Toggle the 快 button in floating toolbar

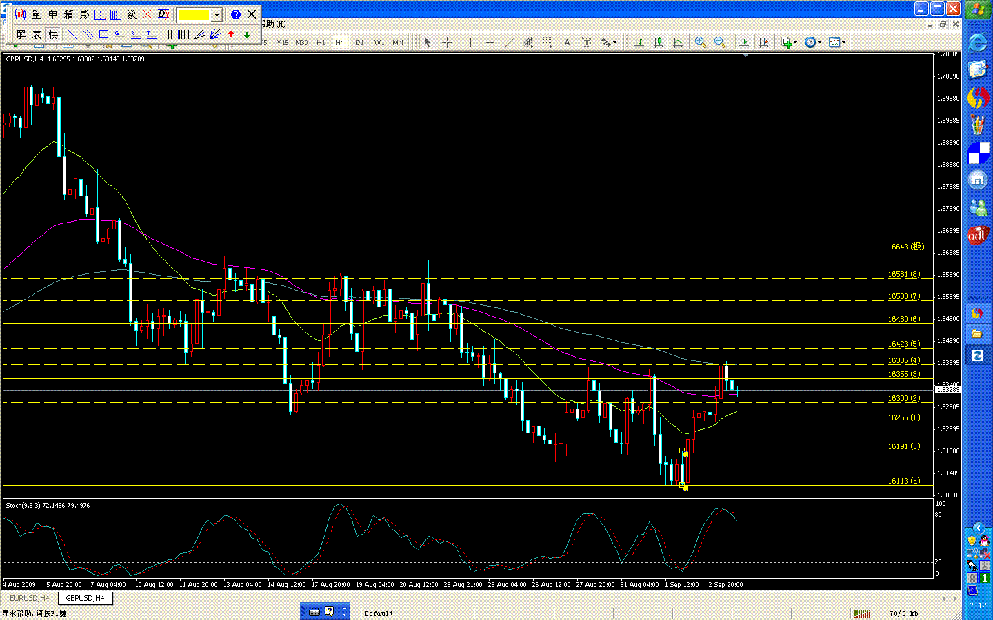(x=53, y=34)
